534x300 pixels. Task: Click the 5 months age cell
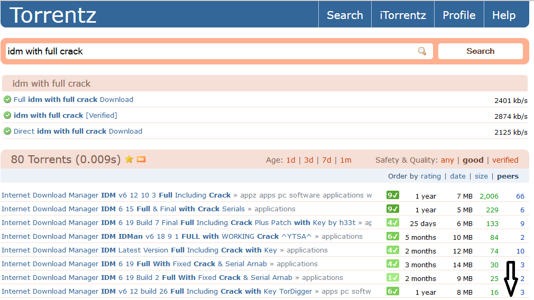(420, 238)
